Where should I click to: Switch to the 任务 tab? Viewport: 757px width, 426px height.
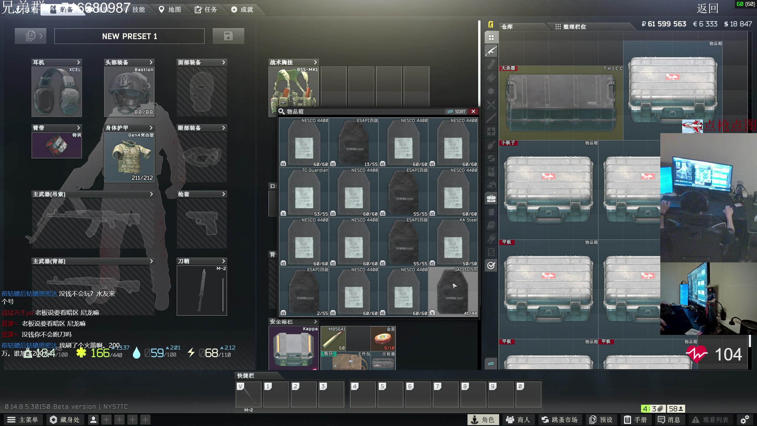tap(206, 9)
